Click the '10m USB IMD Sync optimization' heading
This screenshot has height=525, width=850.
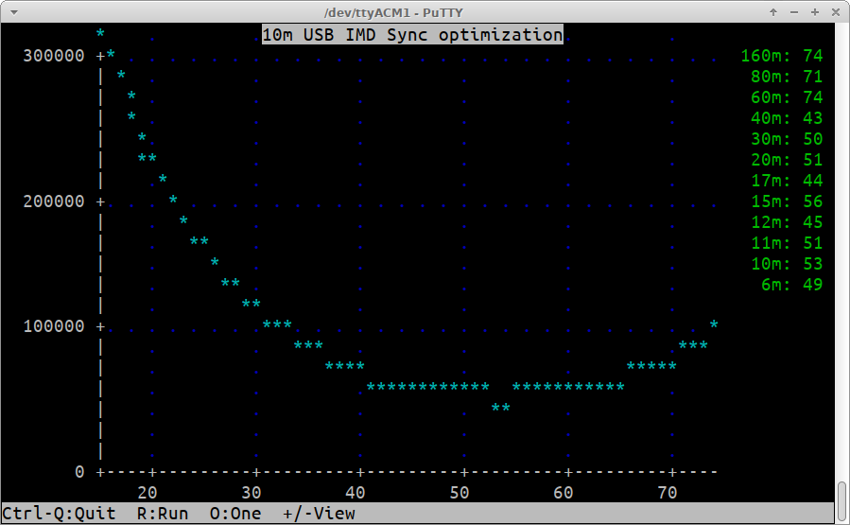[x=411, y=35]
